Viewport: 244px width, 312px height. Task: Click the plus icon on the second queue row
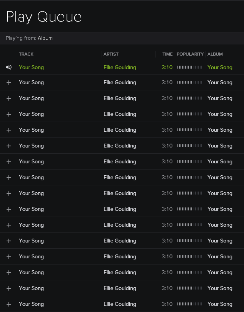[8, 82]
